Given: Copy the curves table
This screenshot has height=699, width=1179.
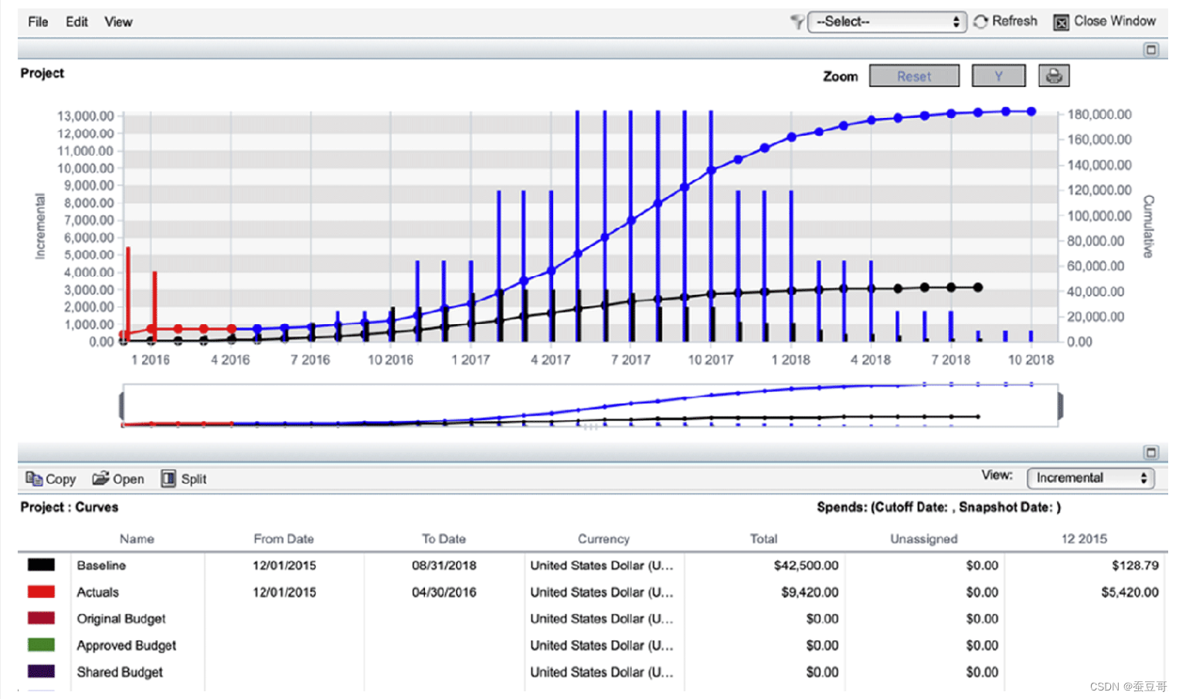Looking at the screenshot, I should pos(51,478).
